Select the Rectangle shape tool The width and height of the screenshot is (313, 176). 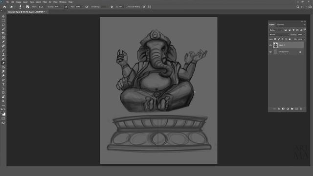pos(3,92)
